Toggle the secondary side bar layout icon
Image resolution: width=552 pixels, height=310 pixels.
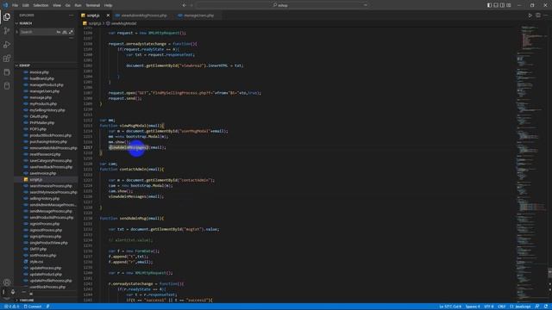pos(502,5)
